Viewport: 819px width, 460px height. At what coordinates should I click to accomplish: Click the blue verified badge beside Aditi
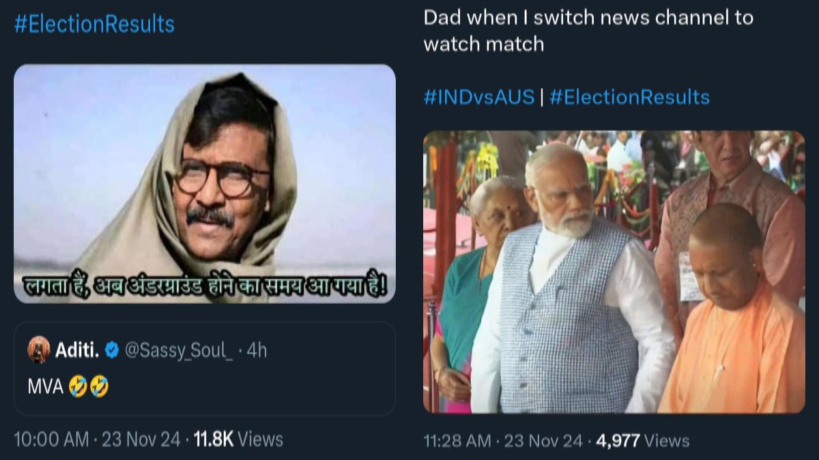click(113, 350)
